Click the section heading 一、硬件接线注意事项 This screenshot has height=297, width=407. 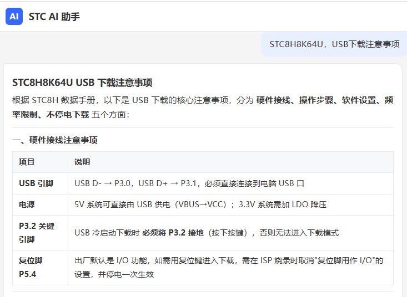[x=55, y=140]
